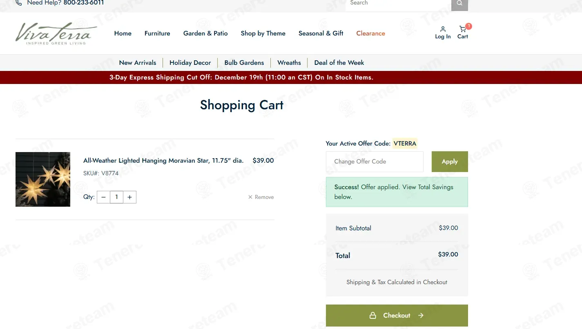
Task: Click the Change Offer Code field
Action: pos(375,161)
